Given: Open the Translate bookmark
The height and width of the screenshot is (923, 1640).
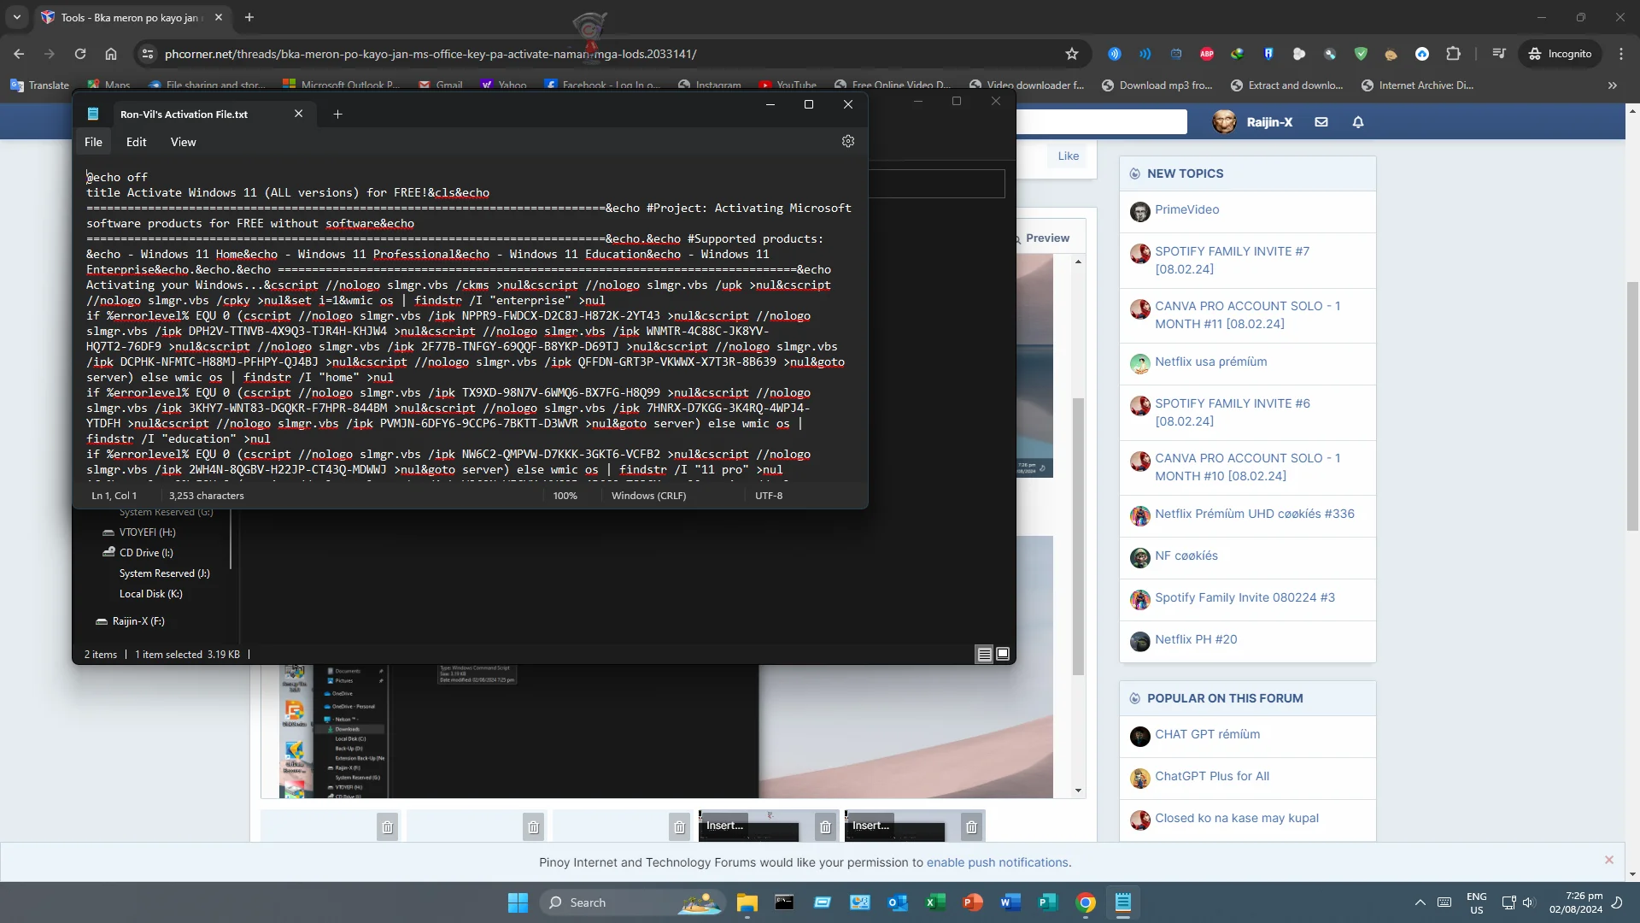Looking at the screenshot, I should (39, 85).
